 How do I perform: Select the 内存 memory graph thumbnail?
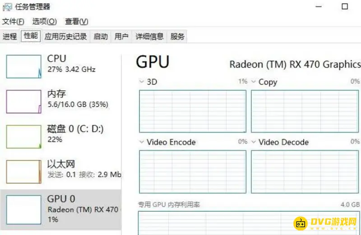tap(23, 101)
